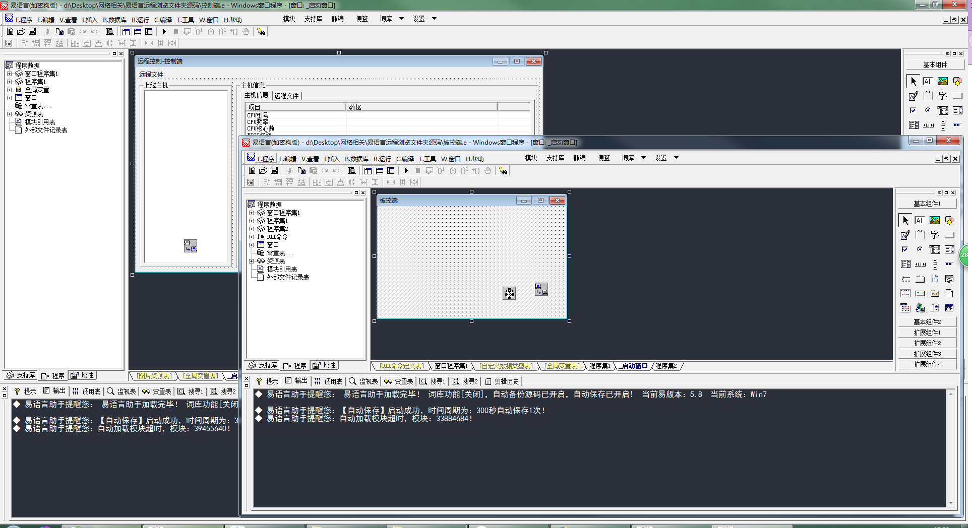
Task: Click Save icon in back window toolbar
Action: 32,32
